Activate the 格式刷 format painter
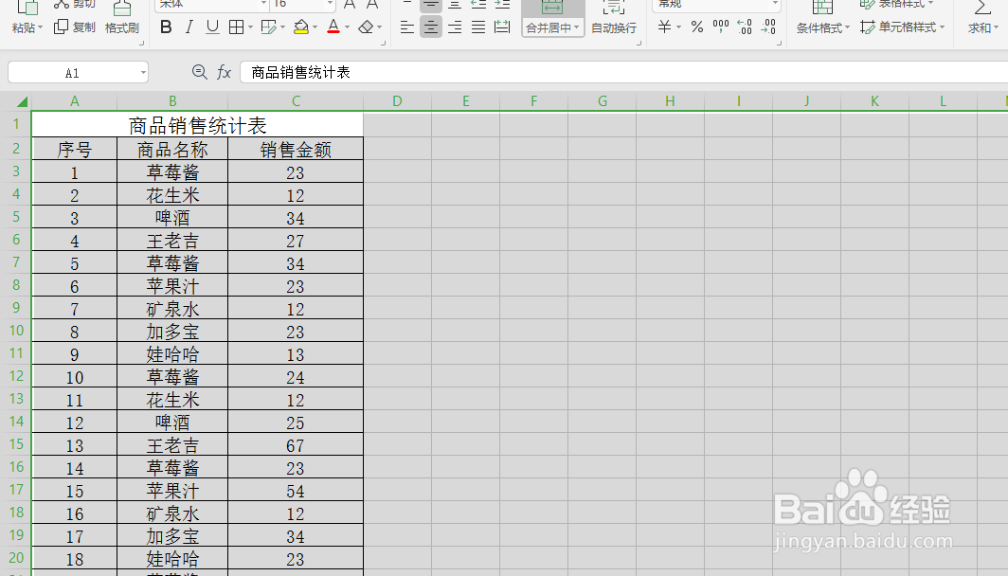This screenshot has width=1008, height=576. (122, 19)
